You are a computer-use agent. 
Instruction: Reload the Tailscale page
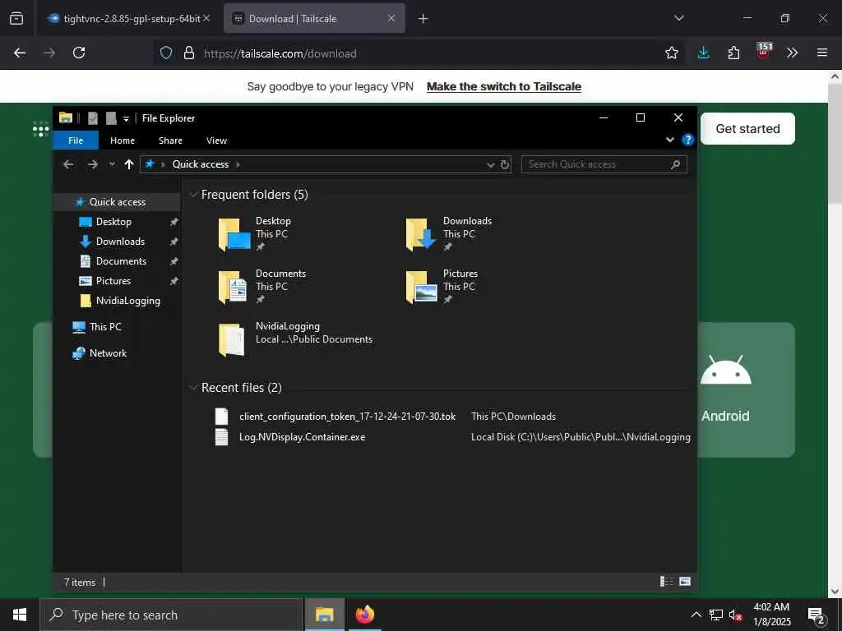pos(79,53)
